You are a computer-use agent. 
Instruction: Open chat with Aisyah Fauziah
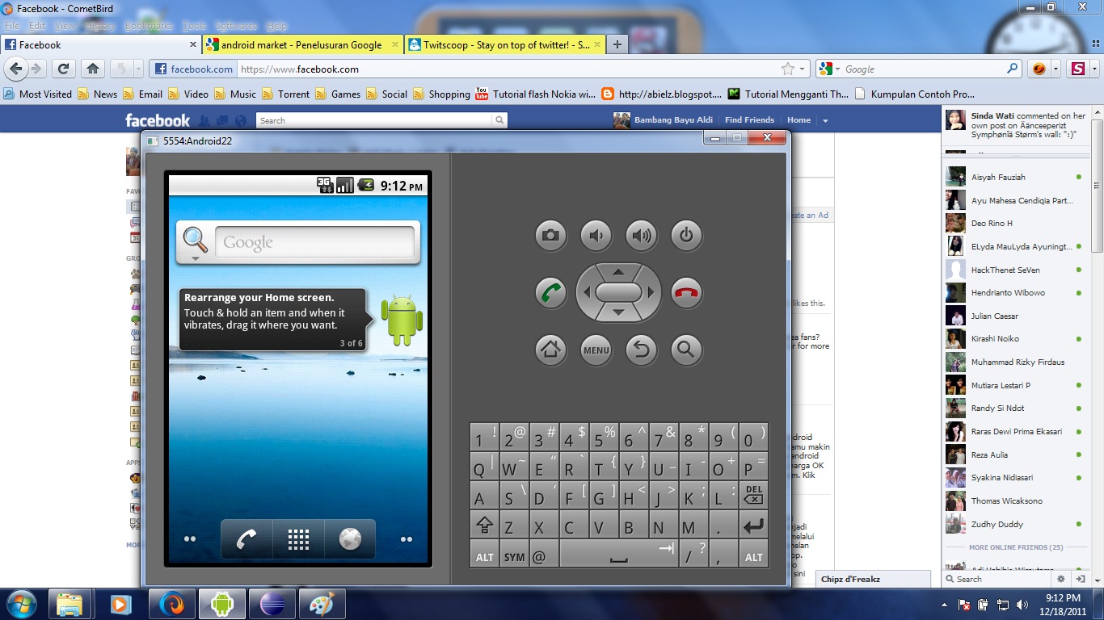pos(1014,177)
